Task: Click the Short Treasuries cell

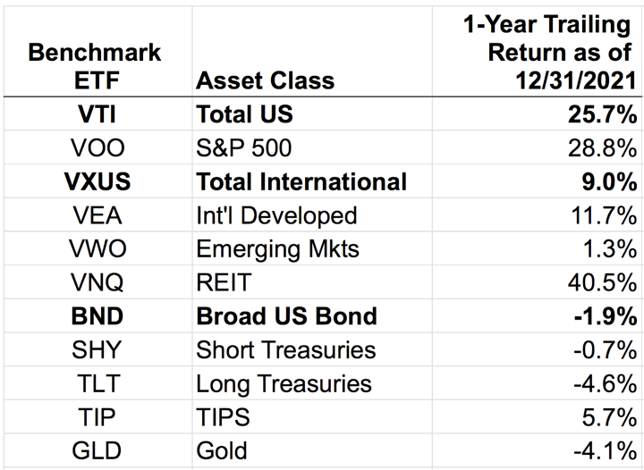Action: [286, 349]
